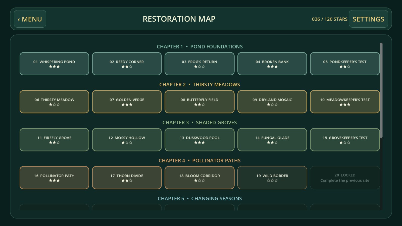Start level 15 Grovekeeper's Test
The width and height of the screenshot is (402, 226).
345,140
